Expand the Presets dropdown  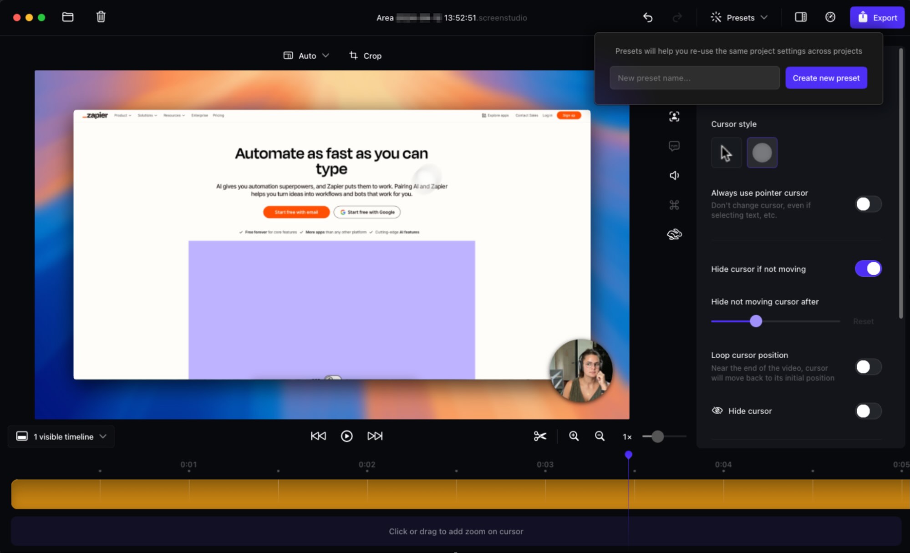pos(738,17)
